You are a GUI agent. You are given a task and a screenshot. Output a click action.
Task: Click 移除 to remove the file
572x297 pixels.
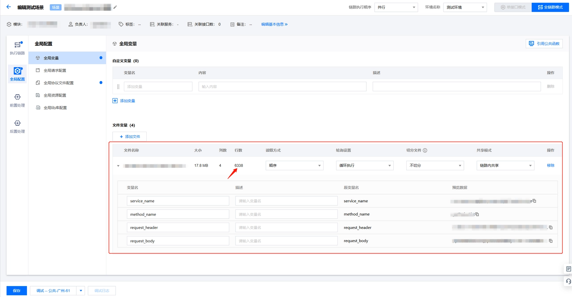(x=551, y=166)
